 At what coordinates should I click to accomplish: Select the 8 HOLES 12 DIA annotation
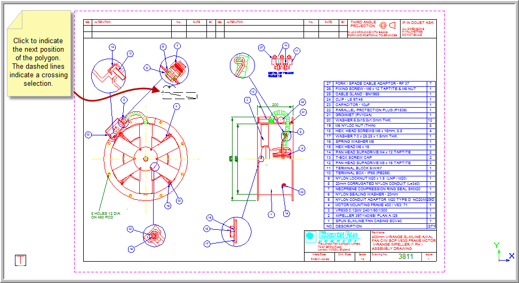tap(105, 215)
